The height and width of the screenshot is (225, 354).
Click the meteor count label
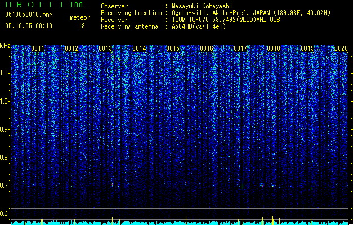point(80,17)
